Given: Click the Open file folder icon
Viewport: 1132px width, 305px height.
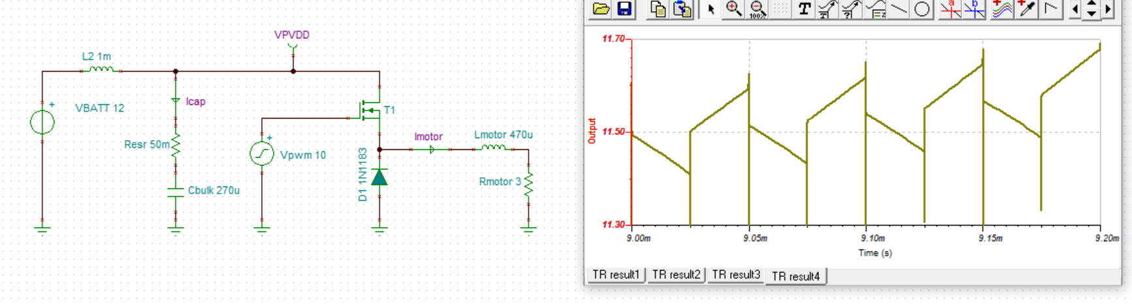Looking at the screenshot, I should pos(601,9).
